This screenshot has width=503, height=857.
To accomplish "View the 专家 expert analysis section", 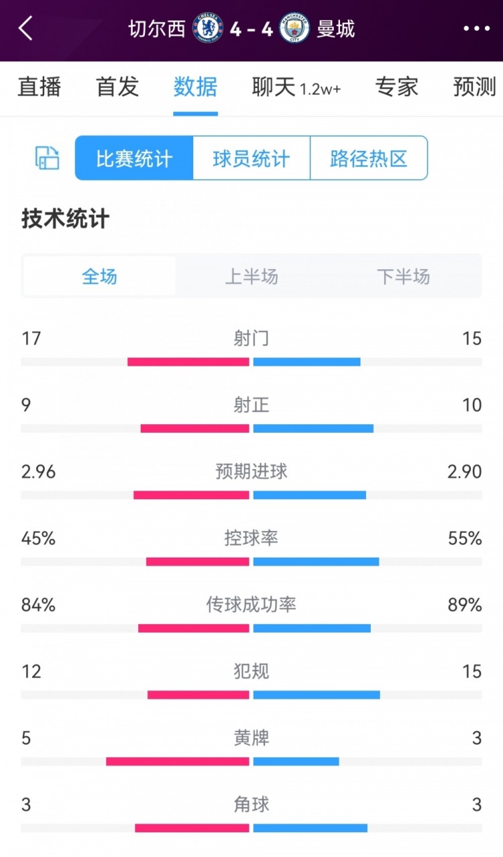I will click(x=396, y=89).
